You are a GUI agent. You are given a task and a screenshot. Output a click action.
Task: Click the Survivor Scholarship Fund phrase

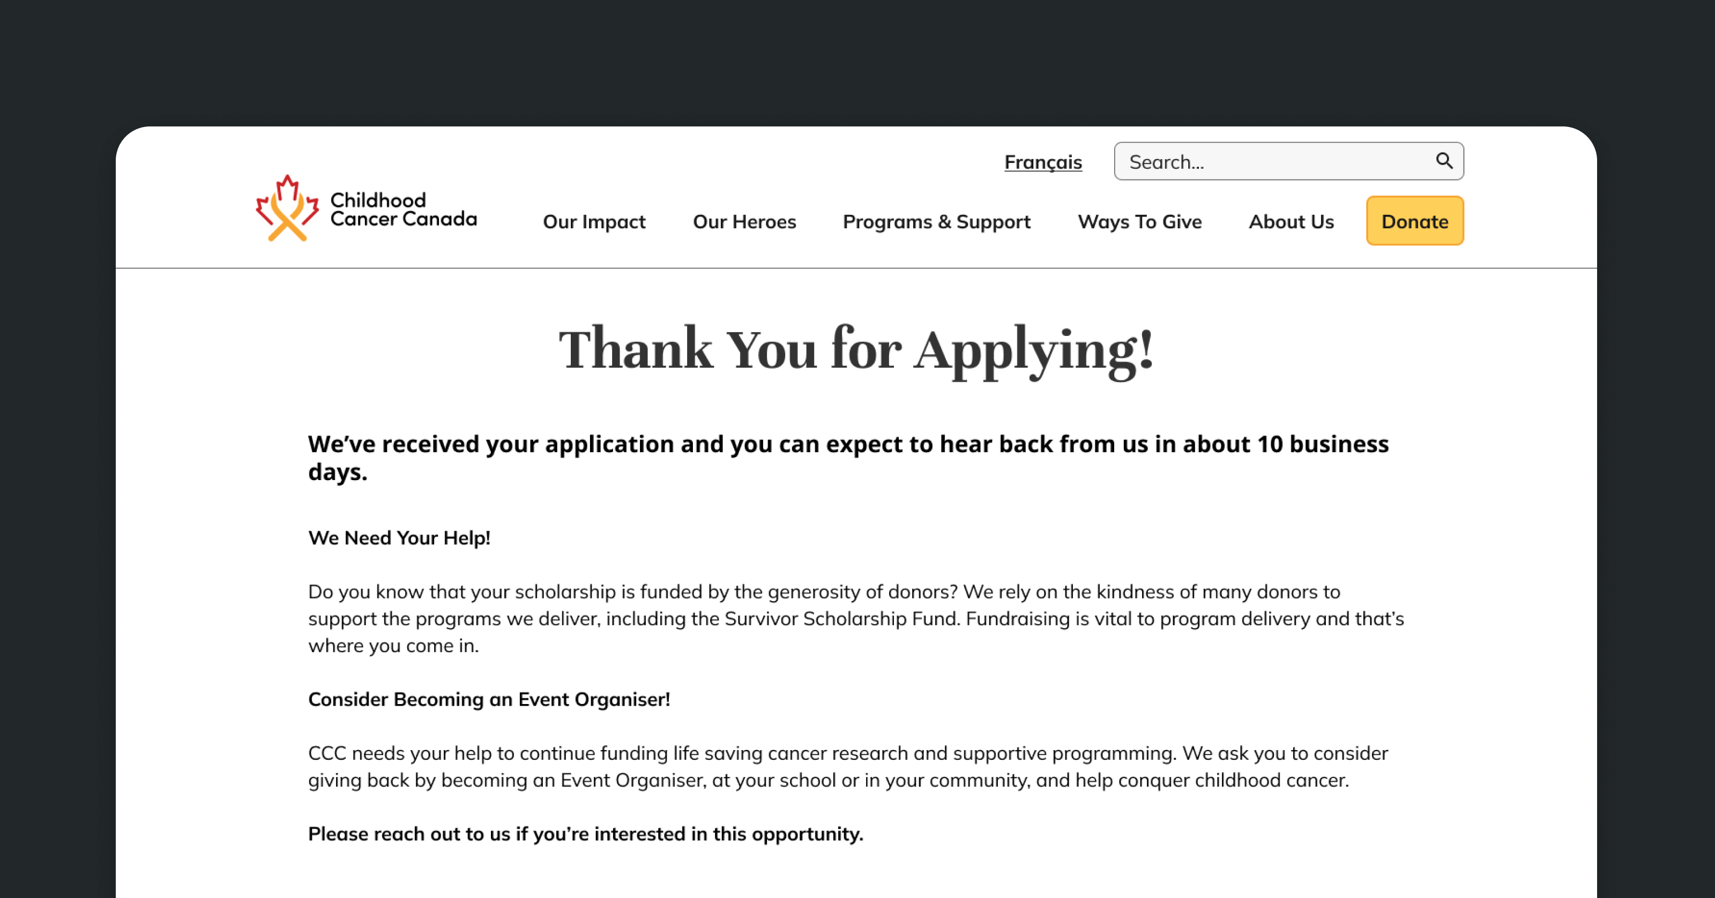841,619
